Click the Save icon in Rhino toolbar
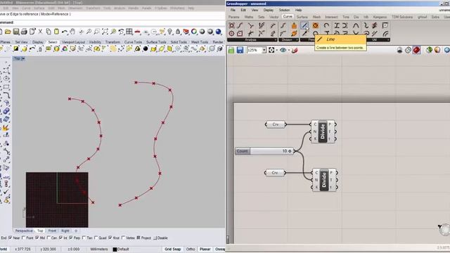Screen dimensions: 450x253 (x=16, y=32)
